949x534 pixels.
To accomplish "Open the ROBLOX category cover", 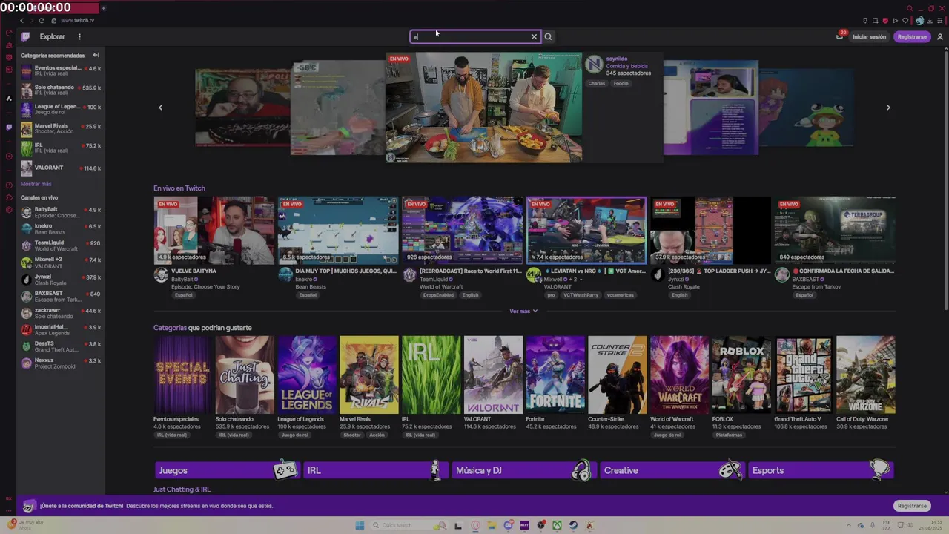I will point(741,375).
